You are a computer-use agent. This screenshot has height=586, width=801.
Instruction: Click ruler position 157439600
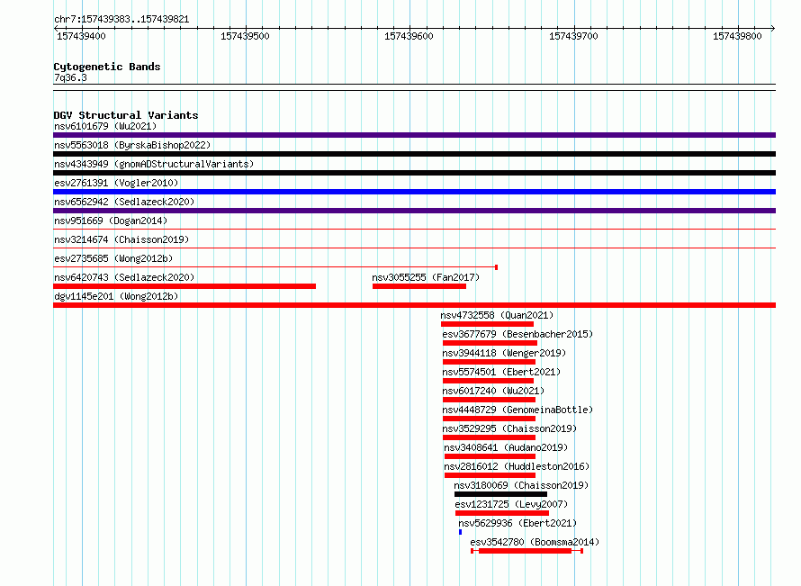tap(409, 36)
